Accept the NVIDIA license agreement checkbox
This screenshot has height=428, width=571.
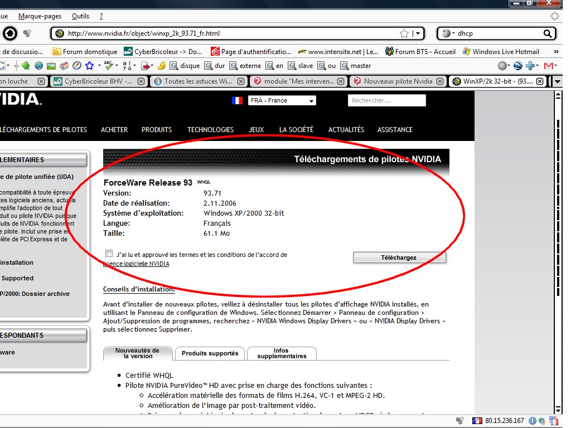click(x=109, y=254)
